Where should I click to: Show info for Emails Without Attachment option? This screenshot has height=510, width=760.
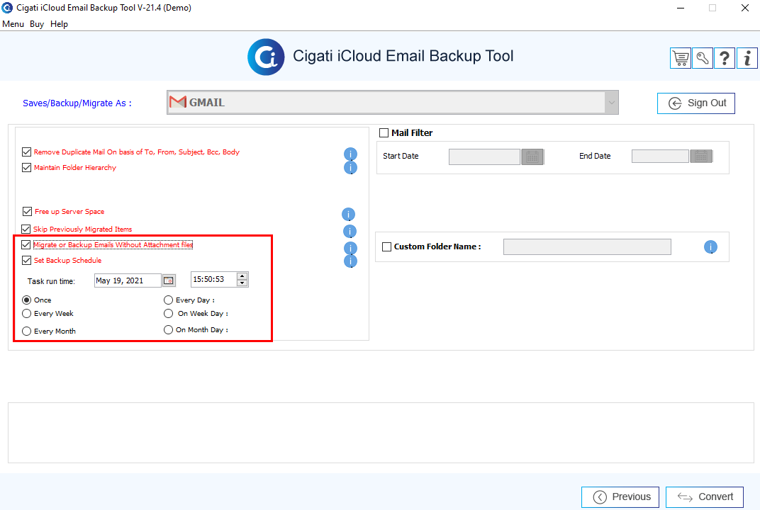(x=350, y=248)
